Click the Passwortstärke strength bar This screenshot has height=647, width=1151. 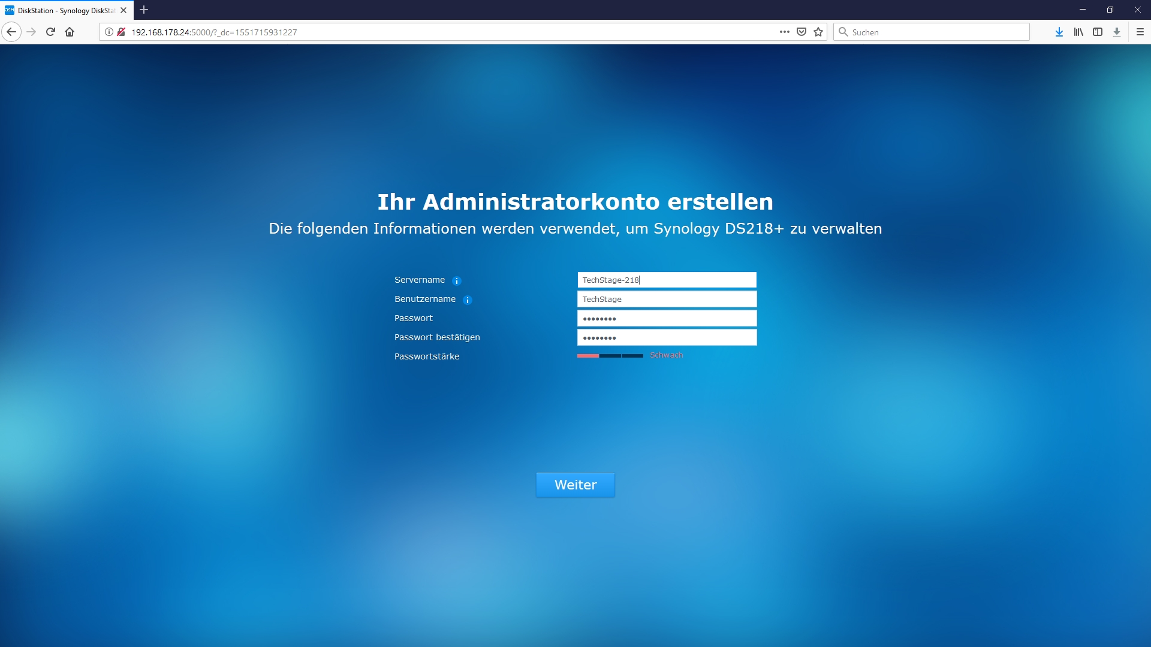coord(610,356)
